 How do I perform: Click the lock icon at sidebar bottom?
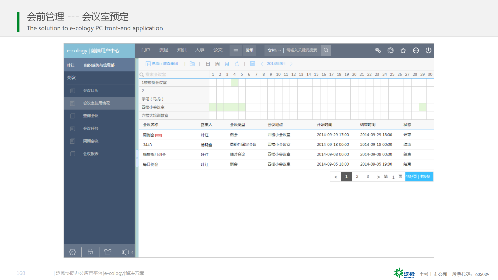click(x=90, y=252)
